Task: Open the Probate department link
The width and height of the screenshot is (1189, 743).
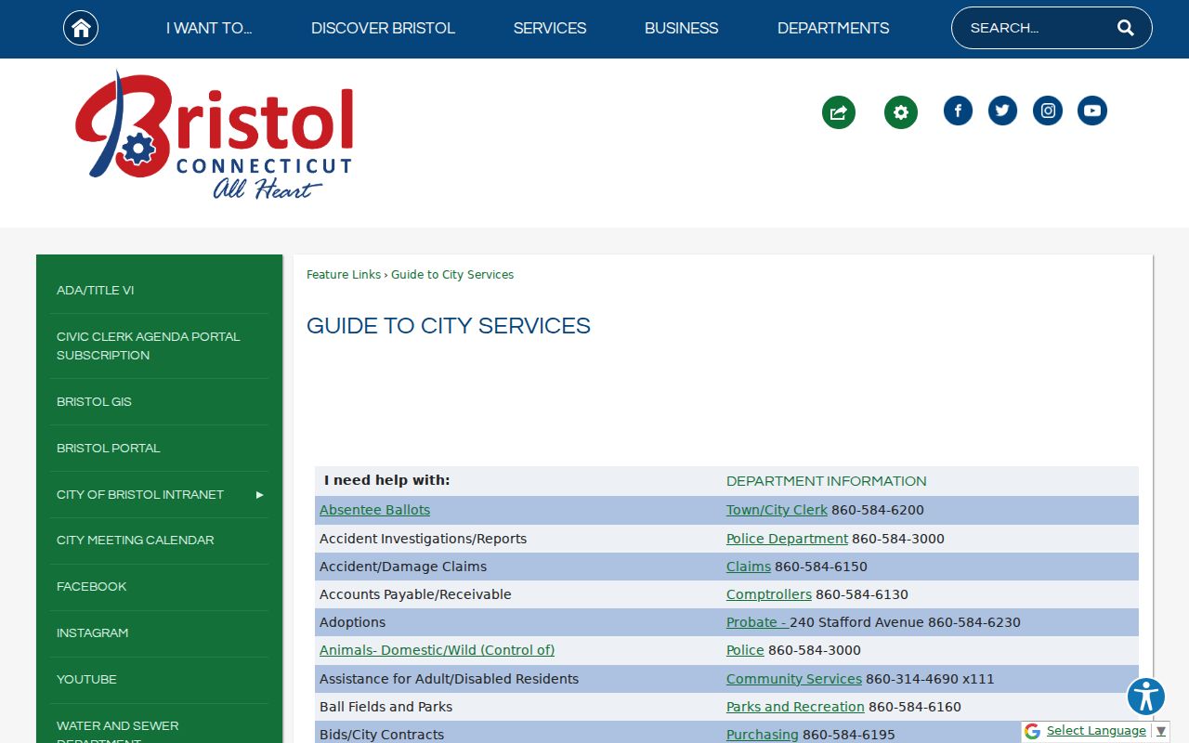Action: point(757,622)
